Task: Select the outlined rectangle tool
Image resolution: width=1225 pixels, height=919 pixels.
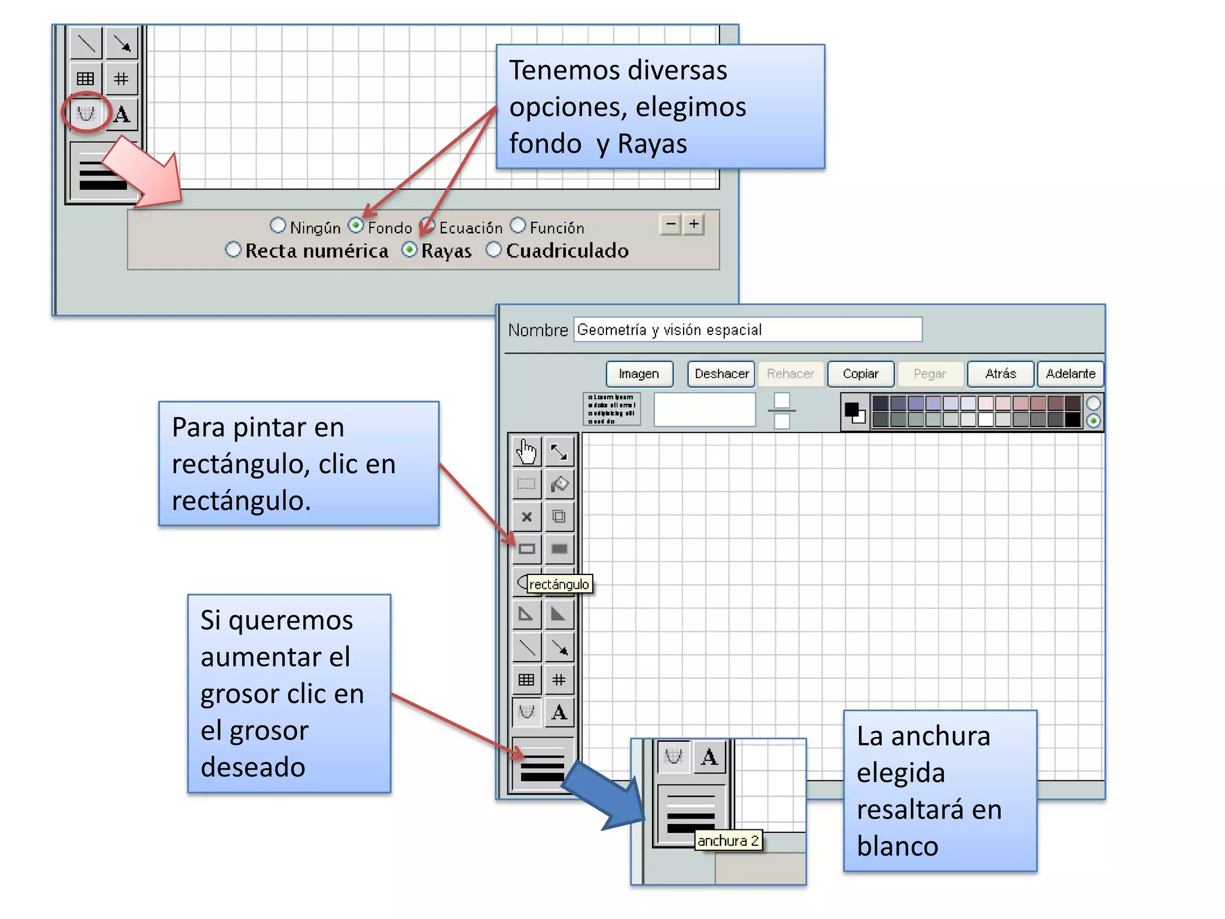Action: 526,549
